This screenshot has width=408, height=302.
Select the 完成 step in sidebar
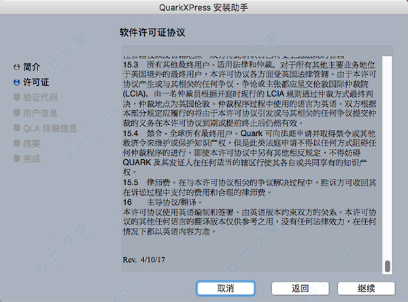(31, 158)
